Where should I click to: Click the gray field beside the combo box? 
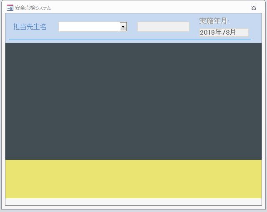(163, 27)
